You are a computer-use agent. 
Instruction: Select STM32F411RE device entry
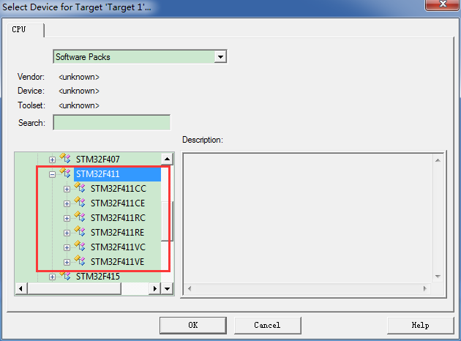[117, 233]
